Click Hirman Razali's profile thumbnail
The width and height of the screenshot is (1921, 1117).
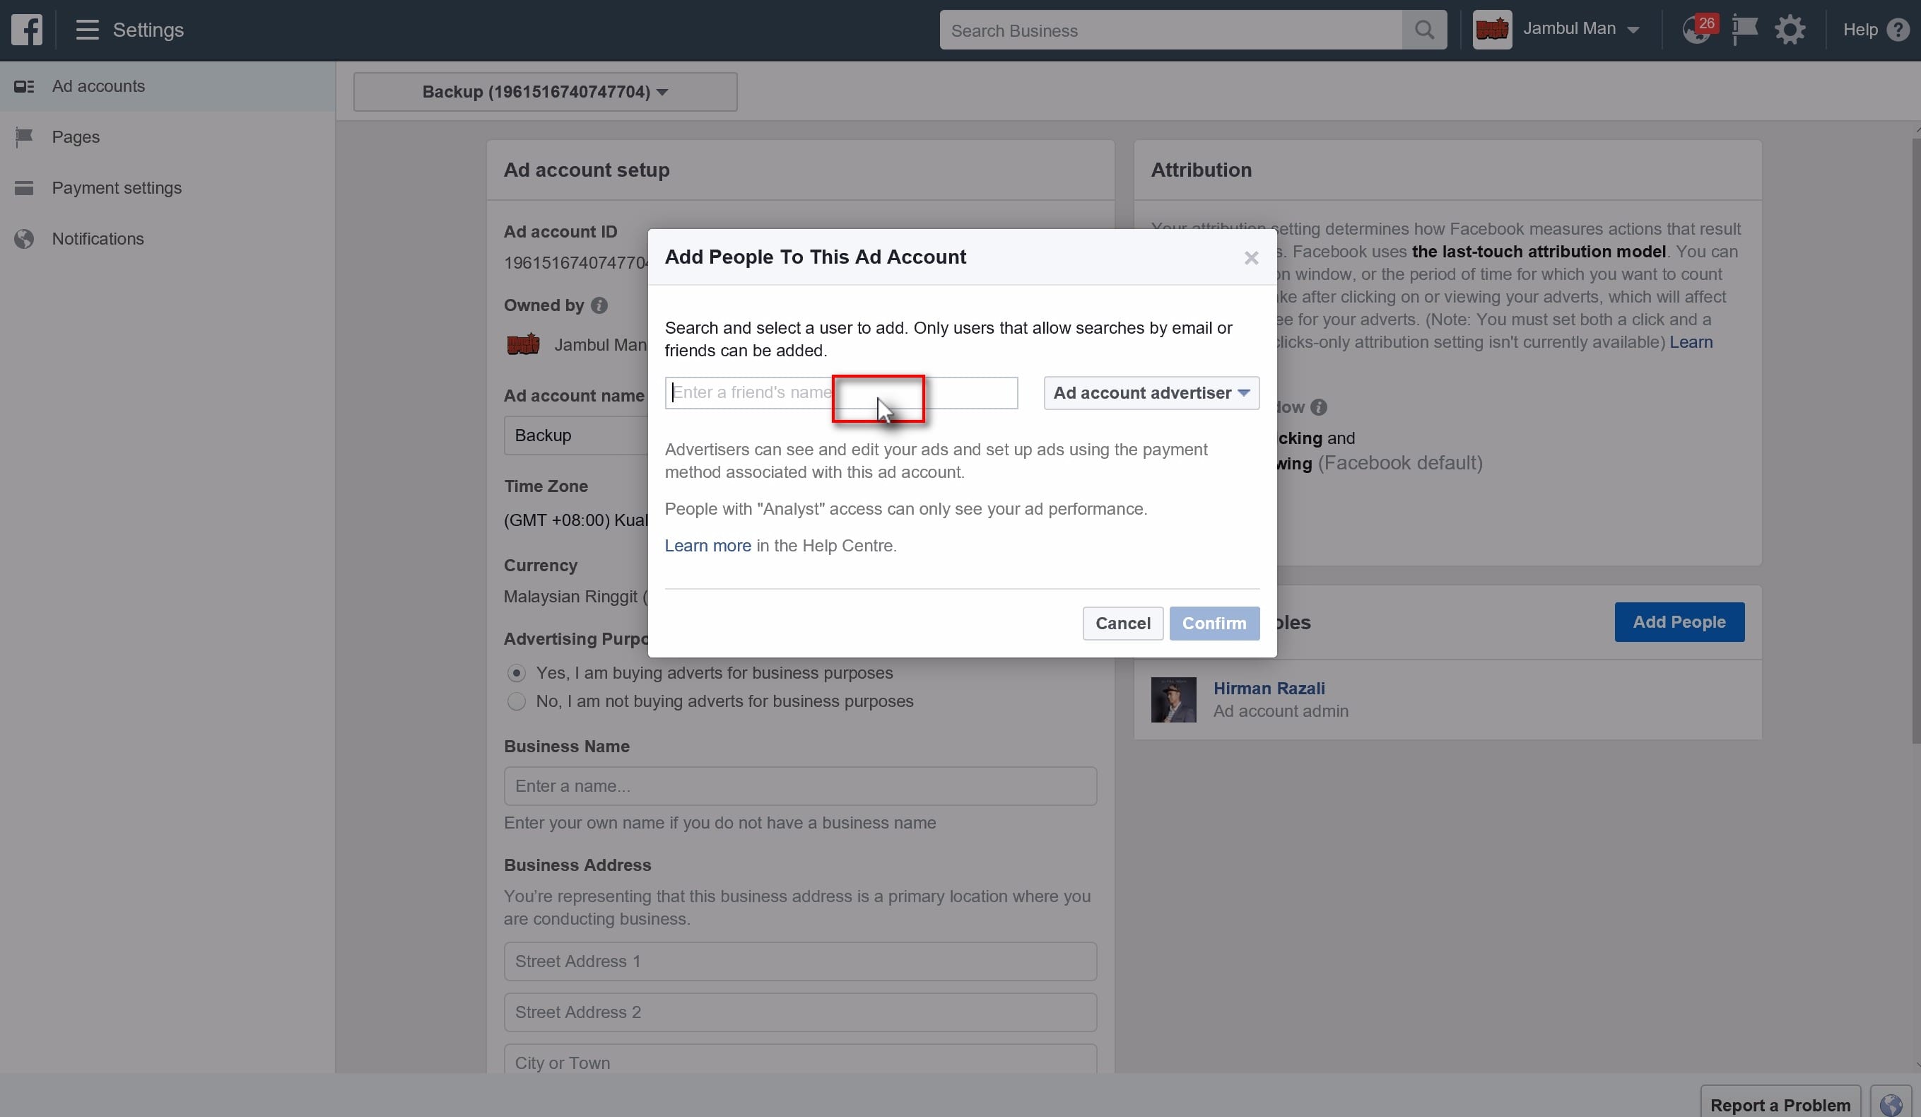click(x=1173, y=699)
